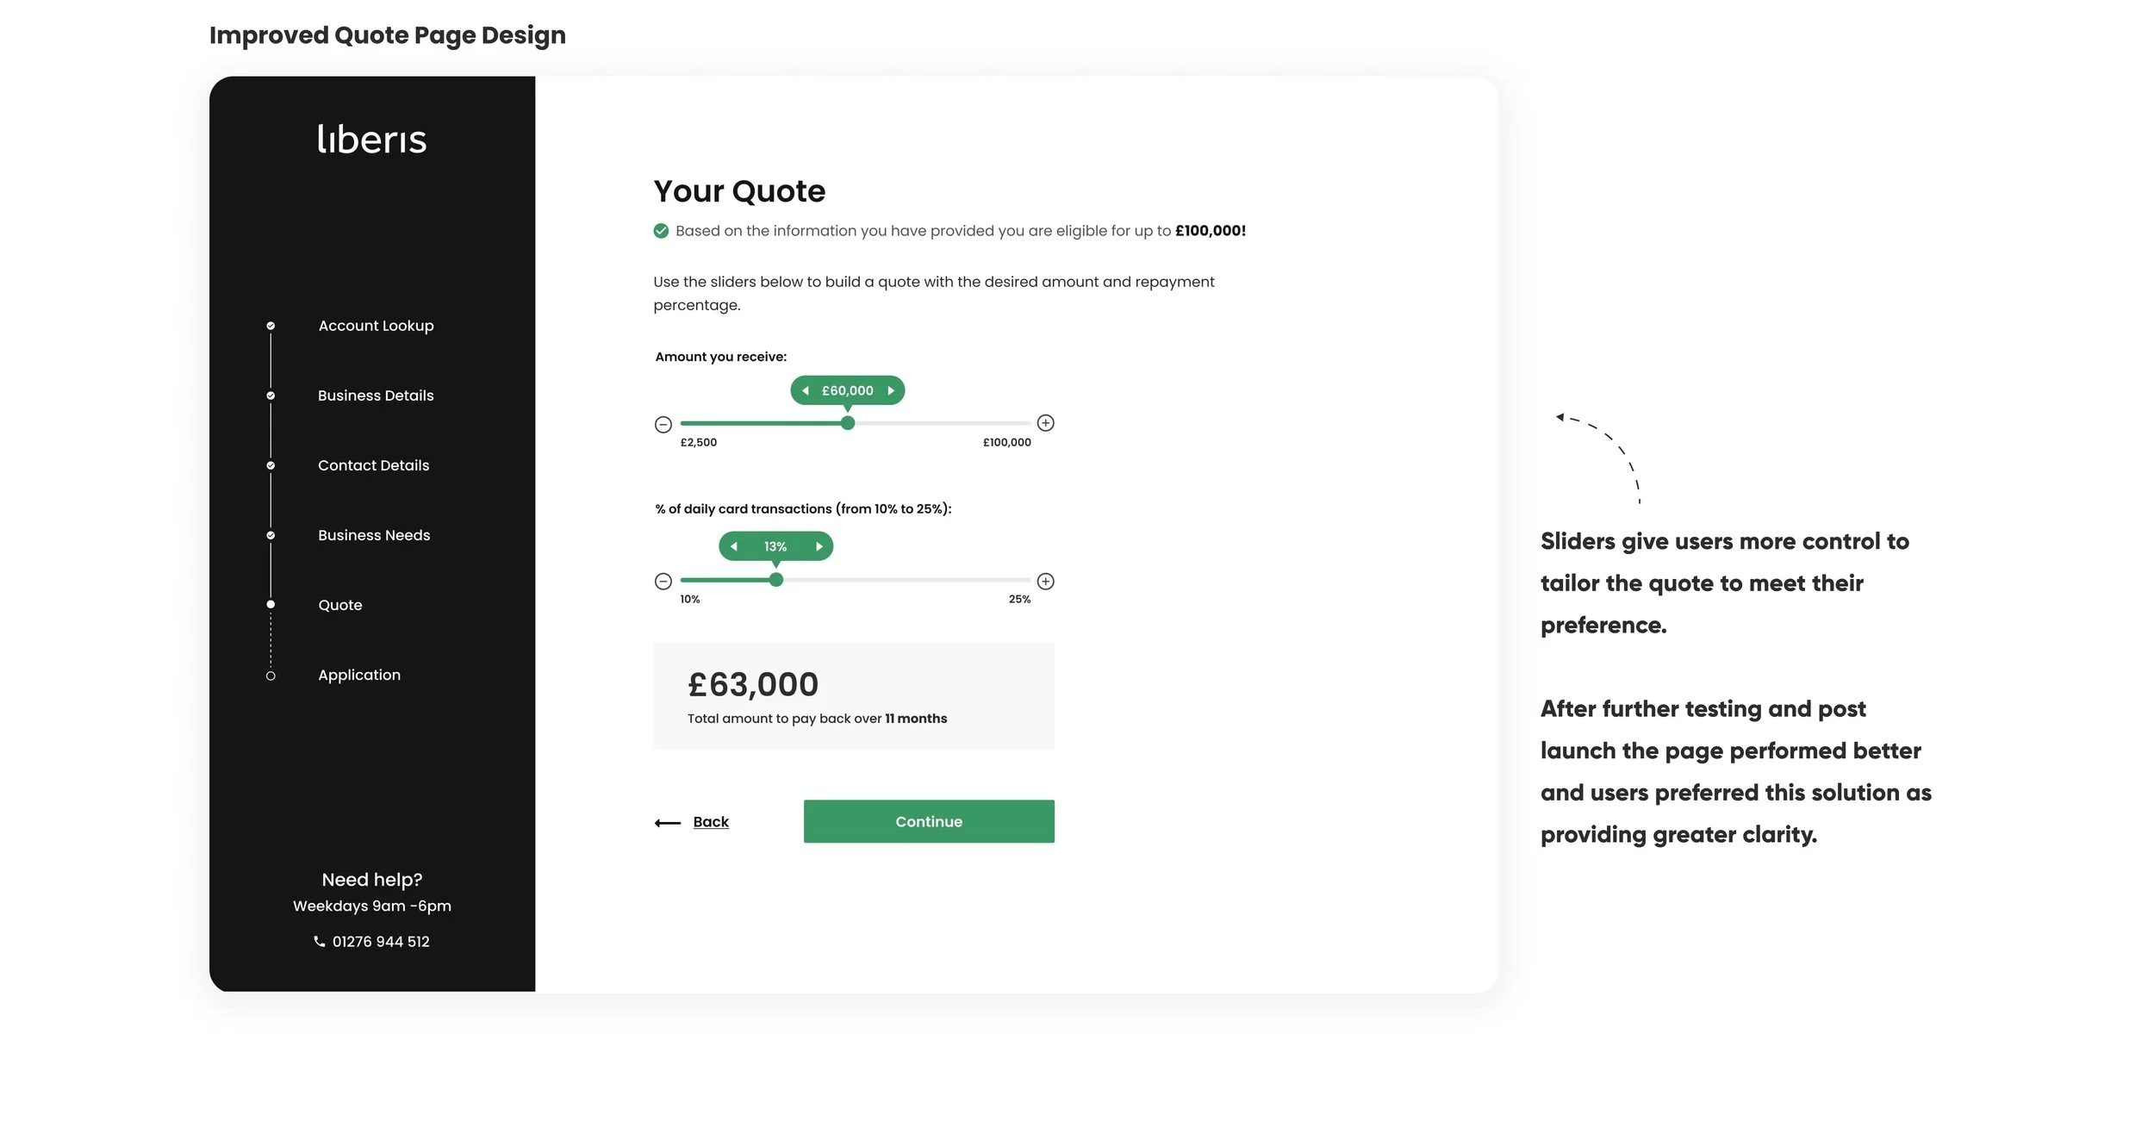The width and height of the screenshot is (2154, 1146).
Task: Click the minus icon on amount slider
Action: [x=663, y=424]
